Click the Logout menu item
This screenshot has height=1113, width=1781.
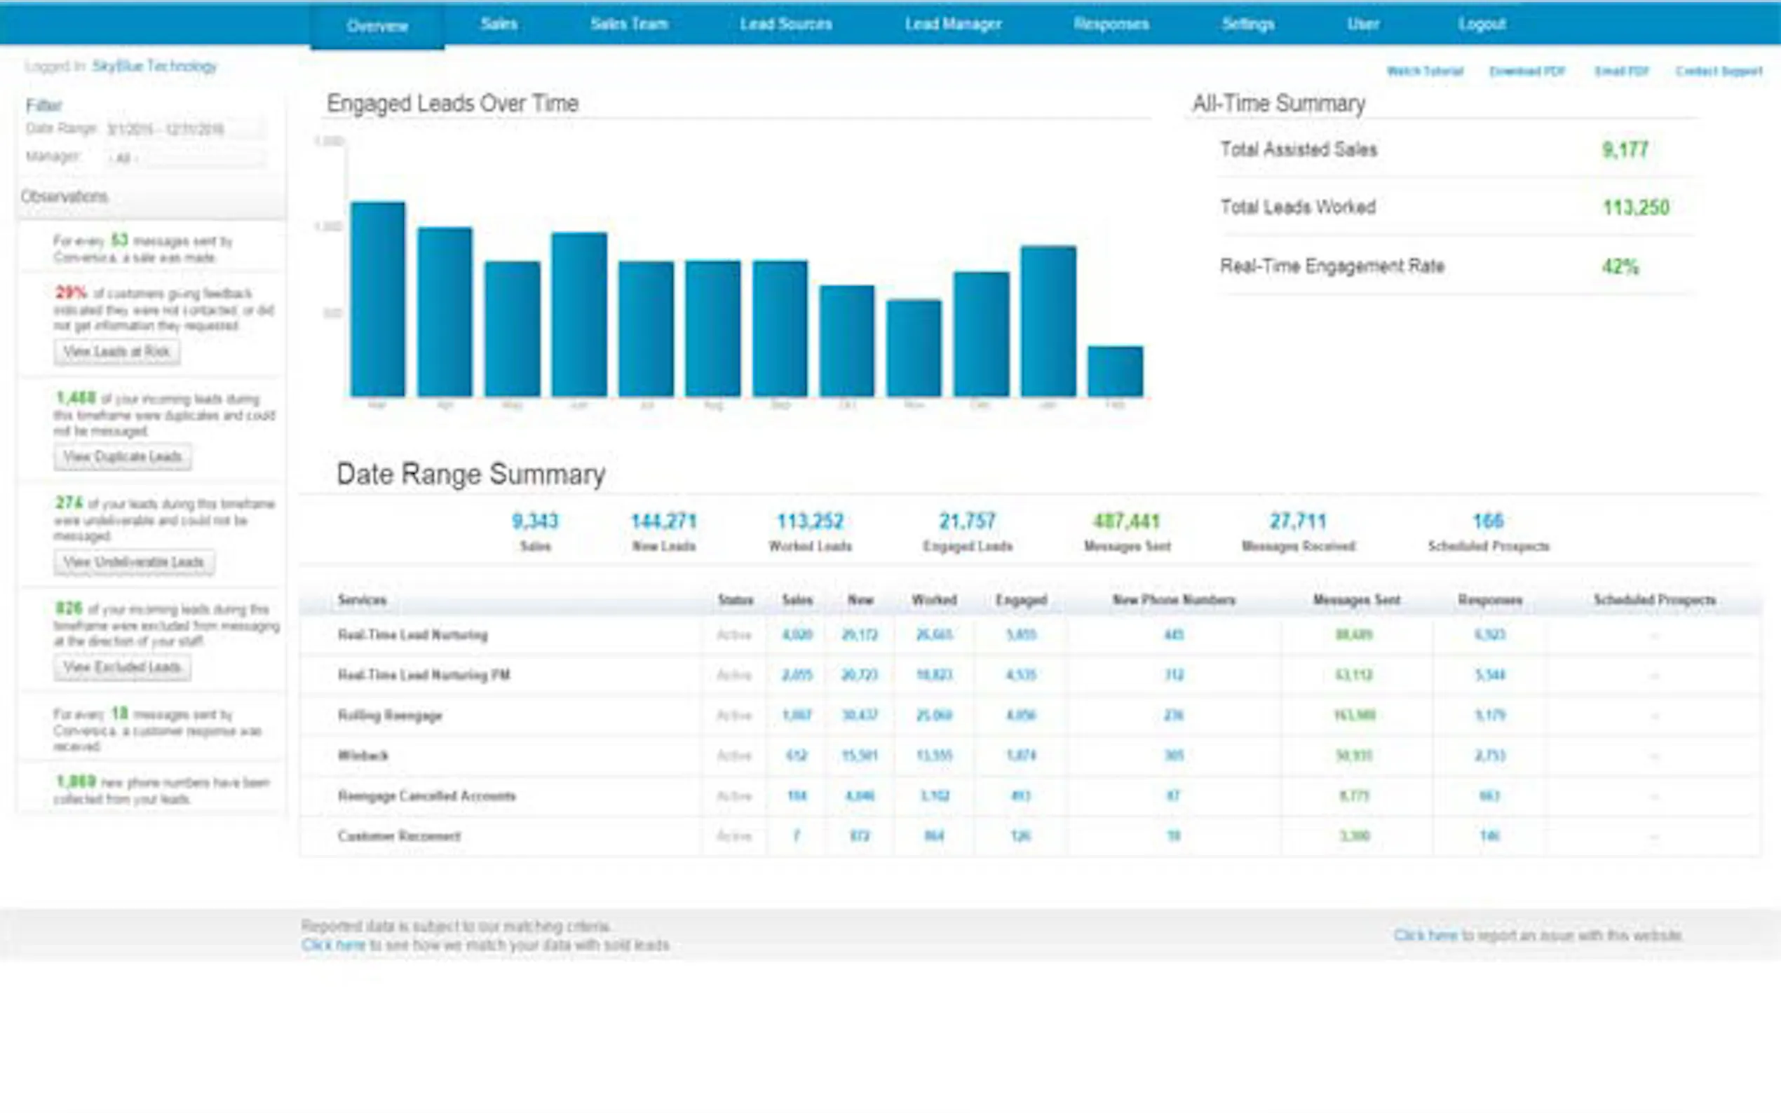tap(1482, 25)
